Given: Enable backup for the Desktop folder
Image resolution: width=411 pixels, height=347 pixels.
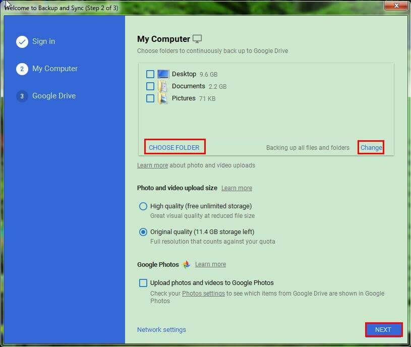Looking at the screenshot, I should click(x=150, y=74).
